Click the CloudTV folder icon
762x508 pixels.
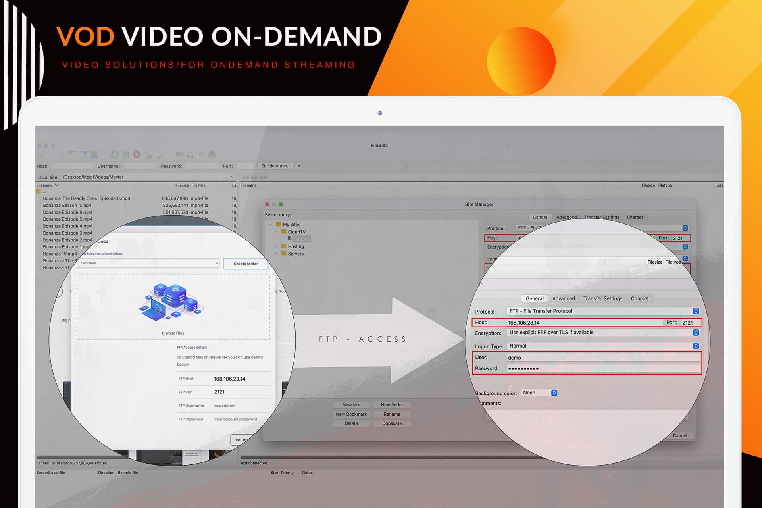284,231
